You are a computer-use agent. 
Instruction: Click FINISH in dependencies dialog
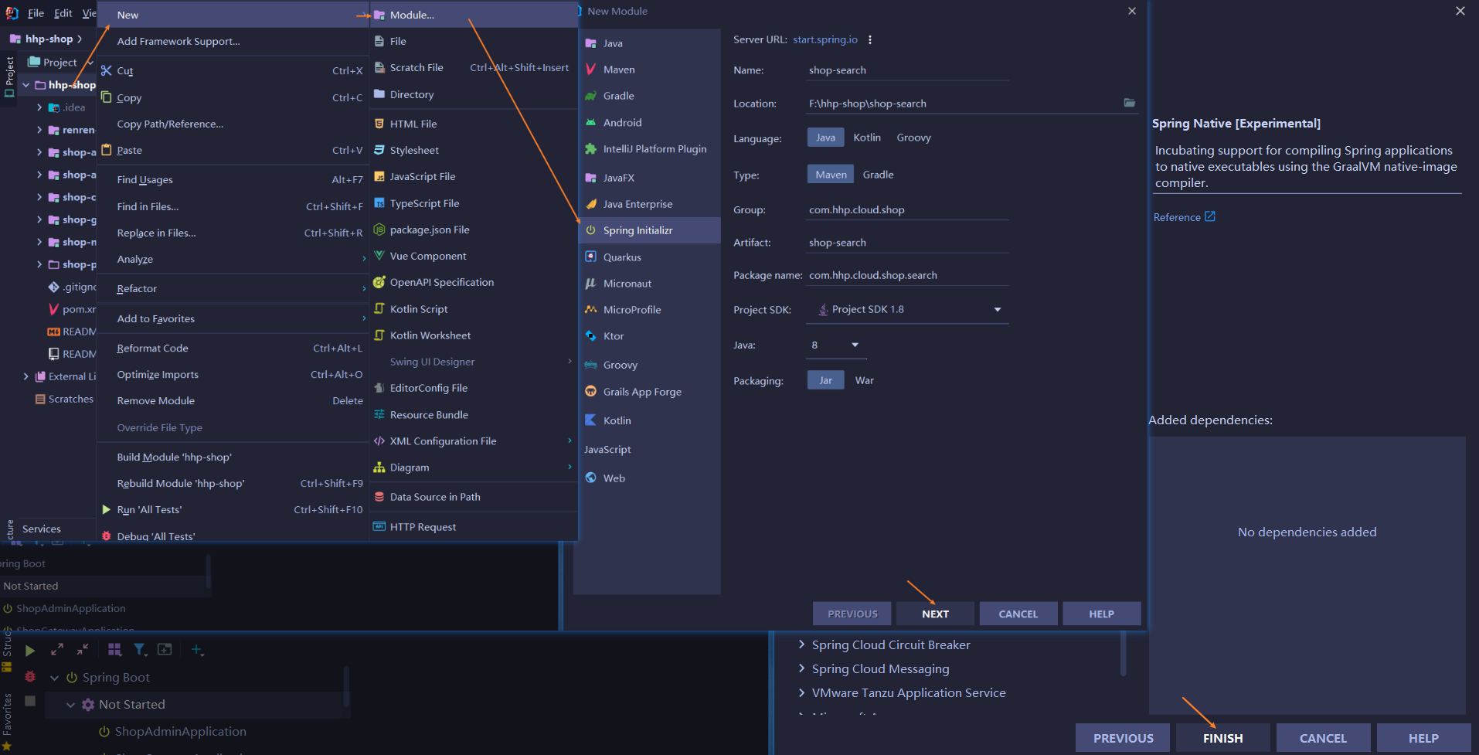pyautogui.click(x=1222, y=738)
